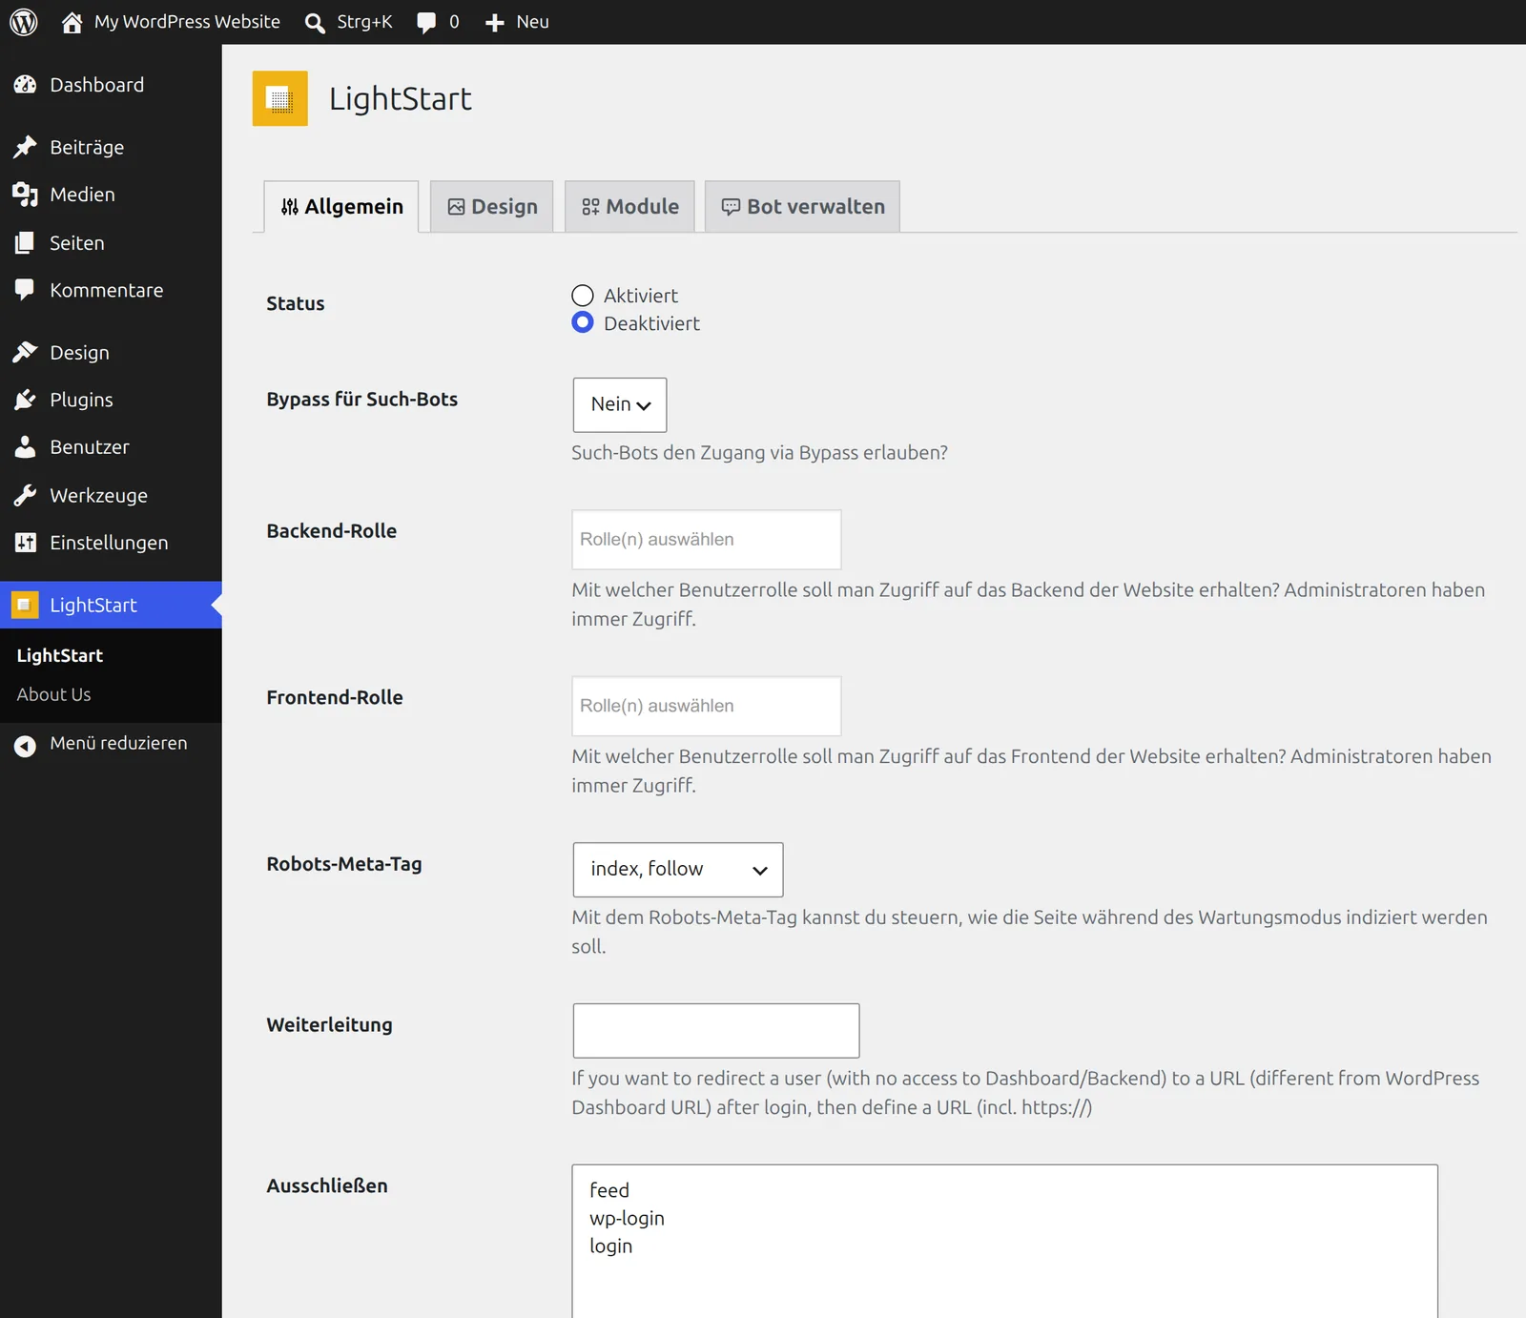This screenshot has height=1318, width=1526.
Task: Click the WordPress logo icon
Action: pyautogui.click(x=24, y=22)
